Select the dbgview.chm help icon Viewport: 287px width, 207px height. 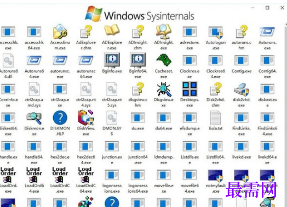click(138, 89)
